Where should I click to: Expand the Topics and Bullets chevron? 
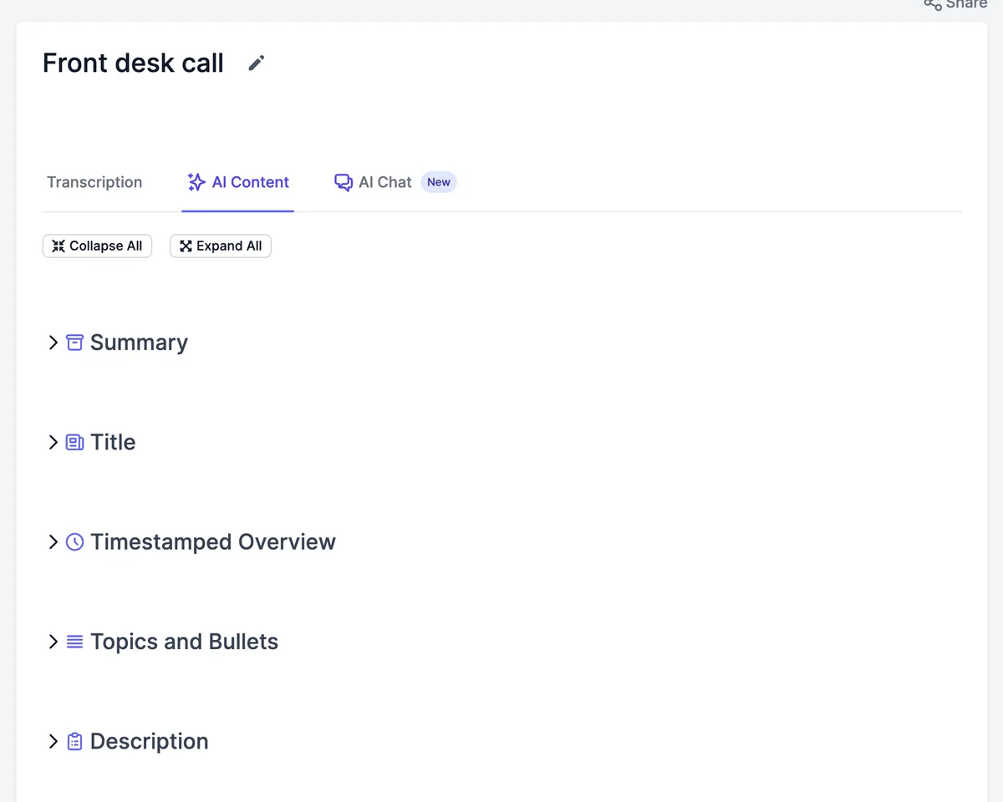pyautogui.click(x=53, y=642)
